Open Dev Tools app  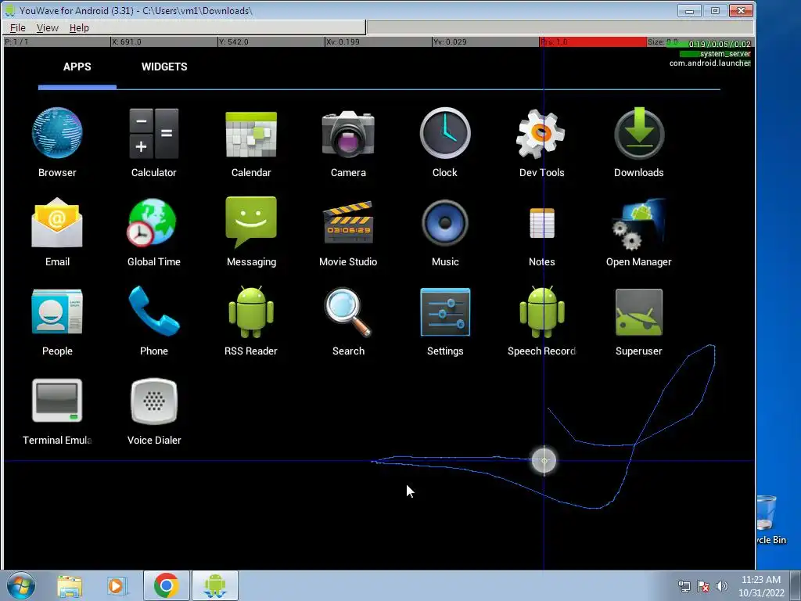coord(541,142)
